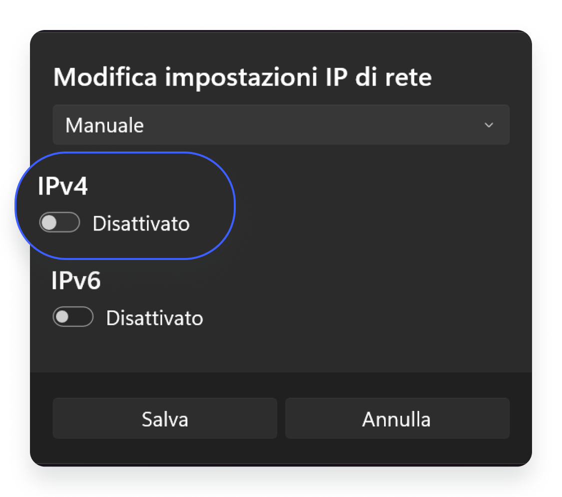Click the IPv4 switch labeled Disattivato
This screenshot has width=562, height=497.
59,222
